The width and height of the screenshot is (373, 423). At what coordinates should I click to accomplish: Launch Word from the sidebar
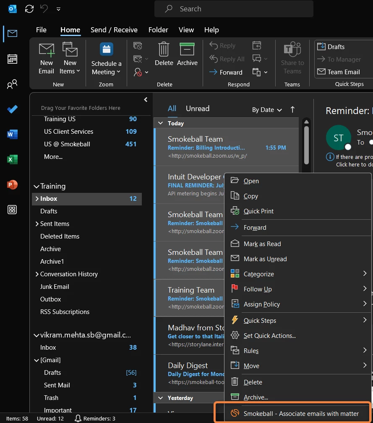[x=12, y=134]
